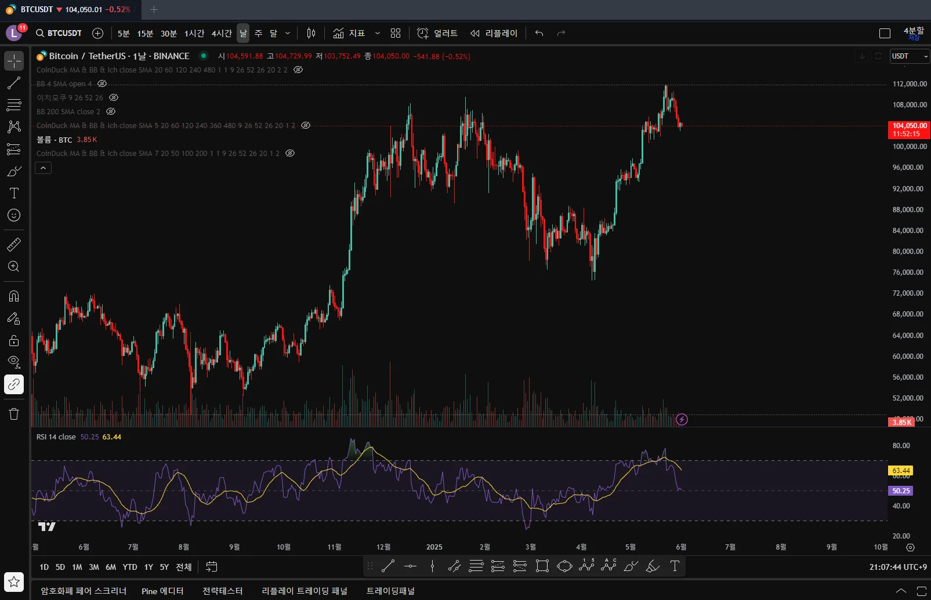Toggle the highlighted link icon in left sidebar
Viewport: 931px width, 600px height.
pos(14,384)
